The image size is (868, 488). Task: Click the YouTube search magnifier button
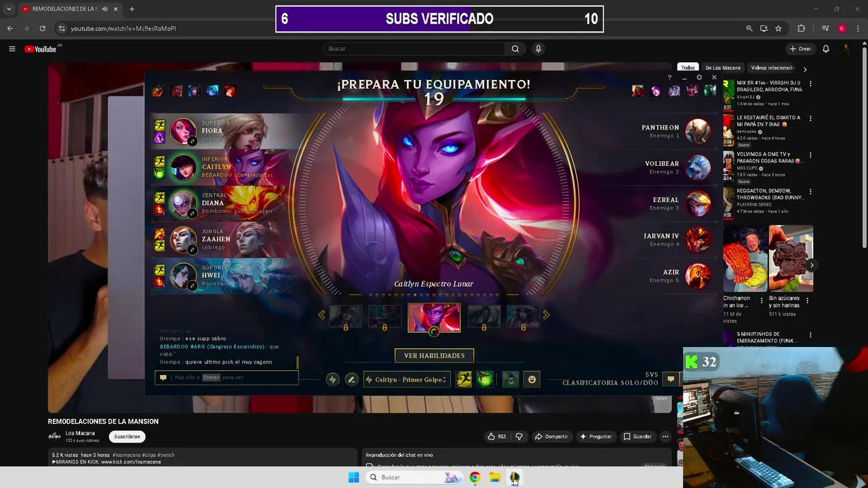(515, 49)
